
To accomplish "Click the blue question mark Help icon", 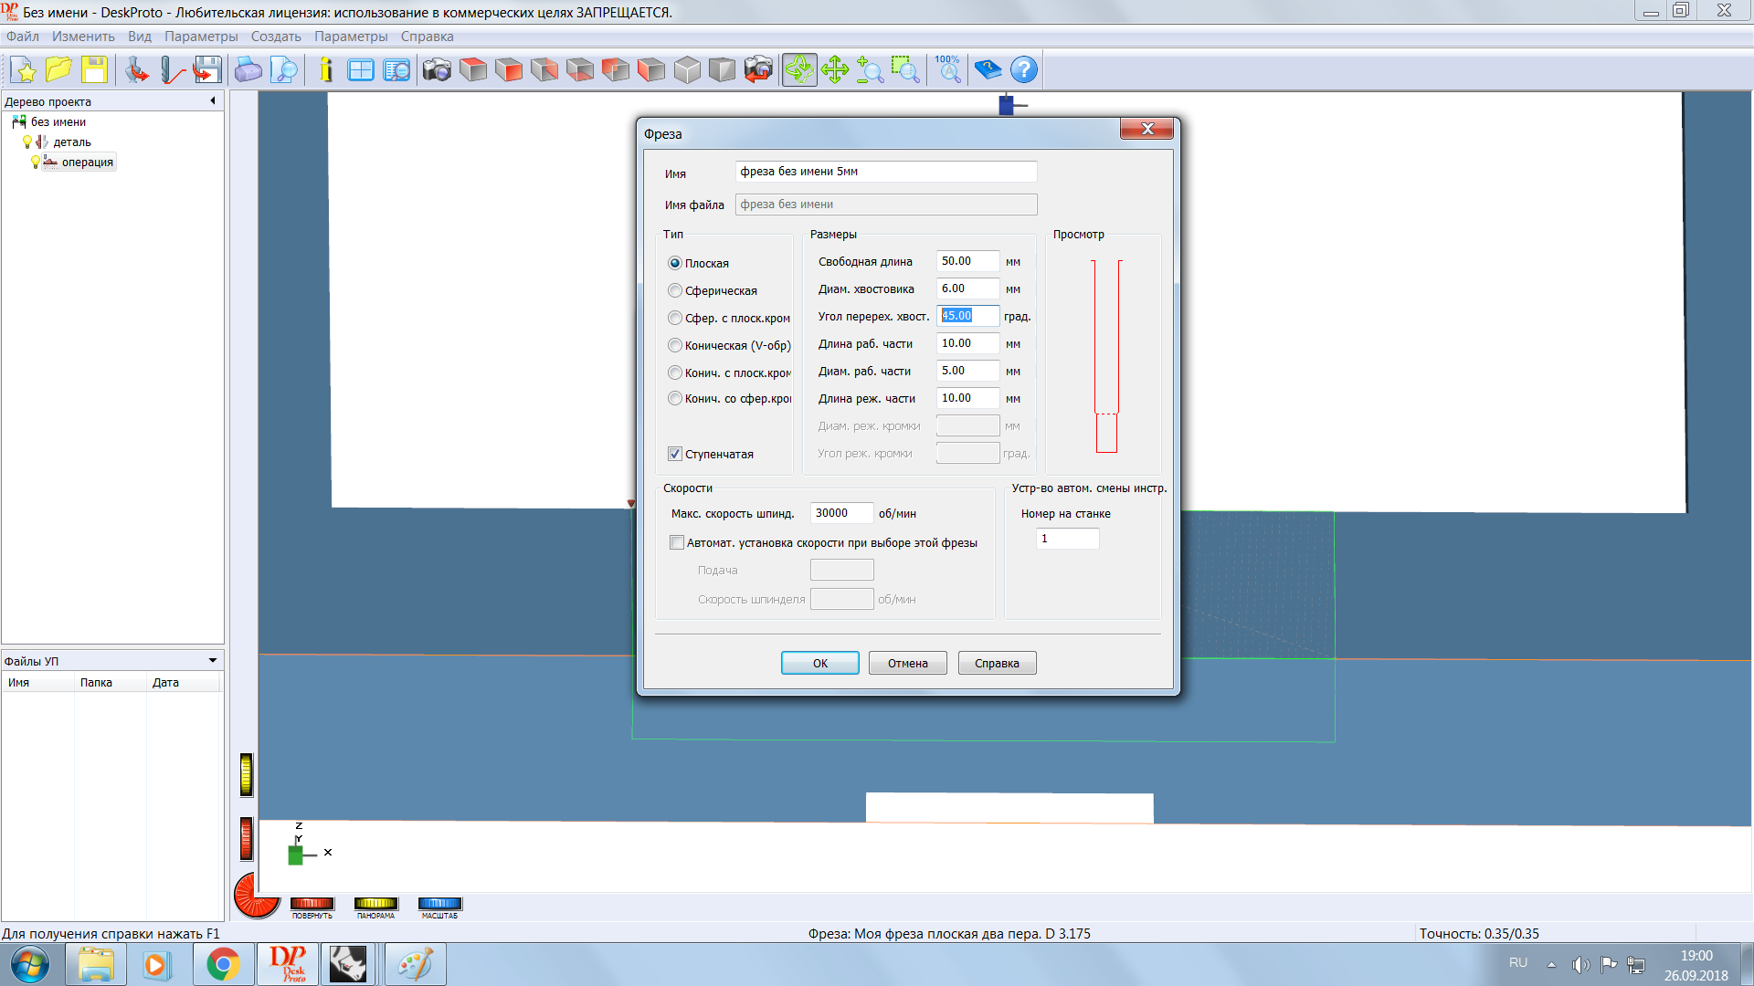I will tap(1024, 70).
